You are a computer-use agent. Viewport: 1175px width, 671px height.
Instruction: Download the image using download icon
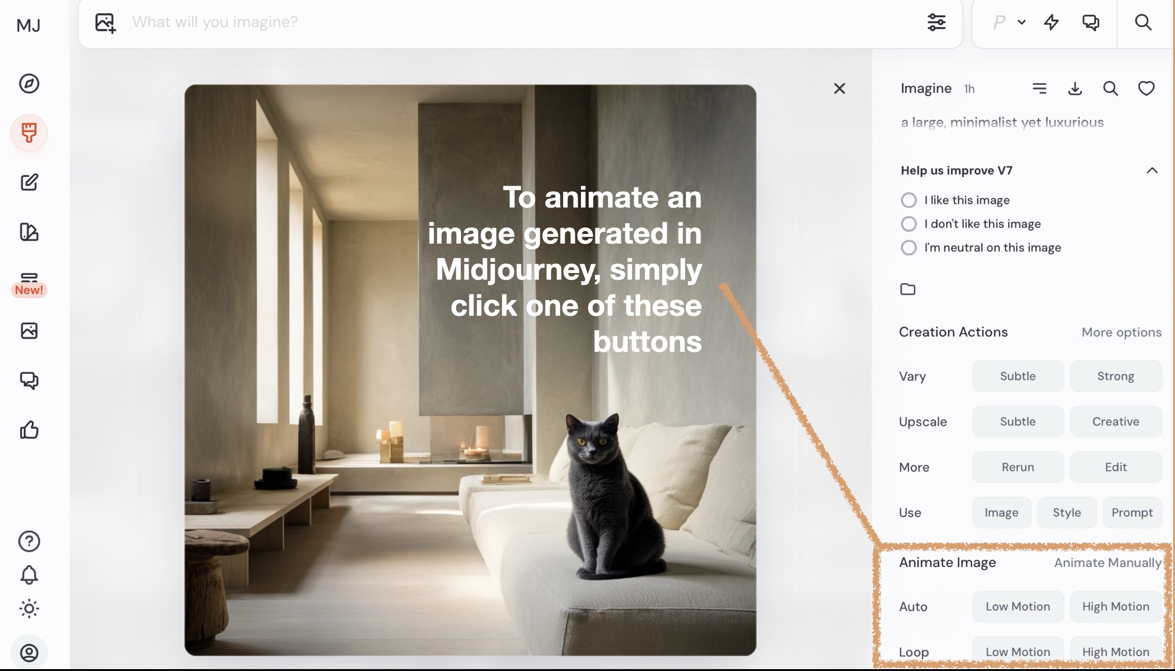point(1075,89)
